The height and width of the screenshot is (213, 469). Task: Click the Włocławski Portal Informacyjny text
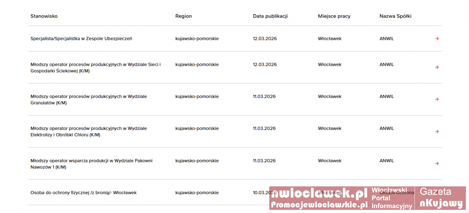392,198
